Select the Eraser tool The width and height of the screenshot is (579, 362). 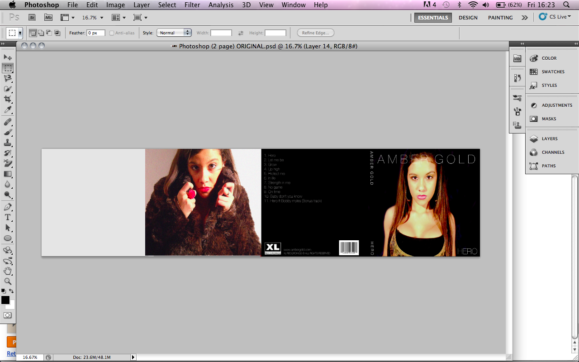click(x=8, y=163)
